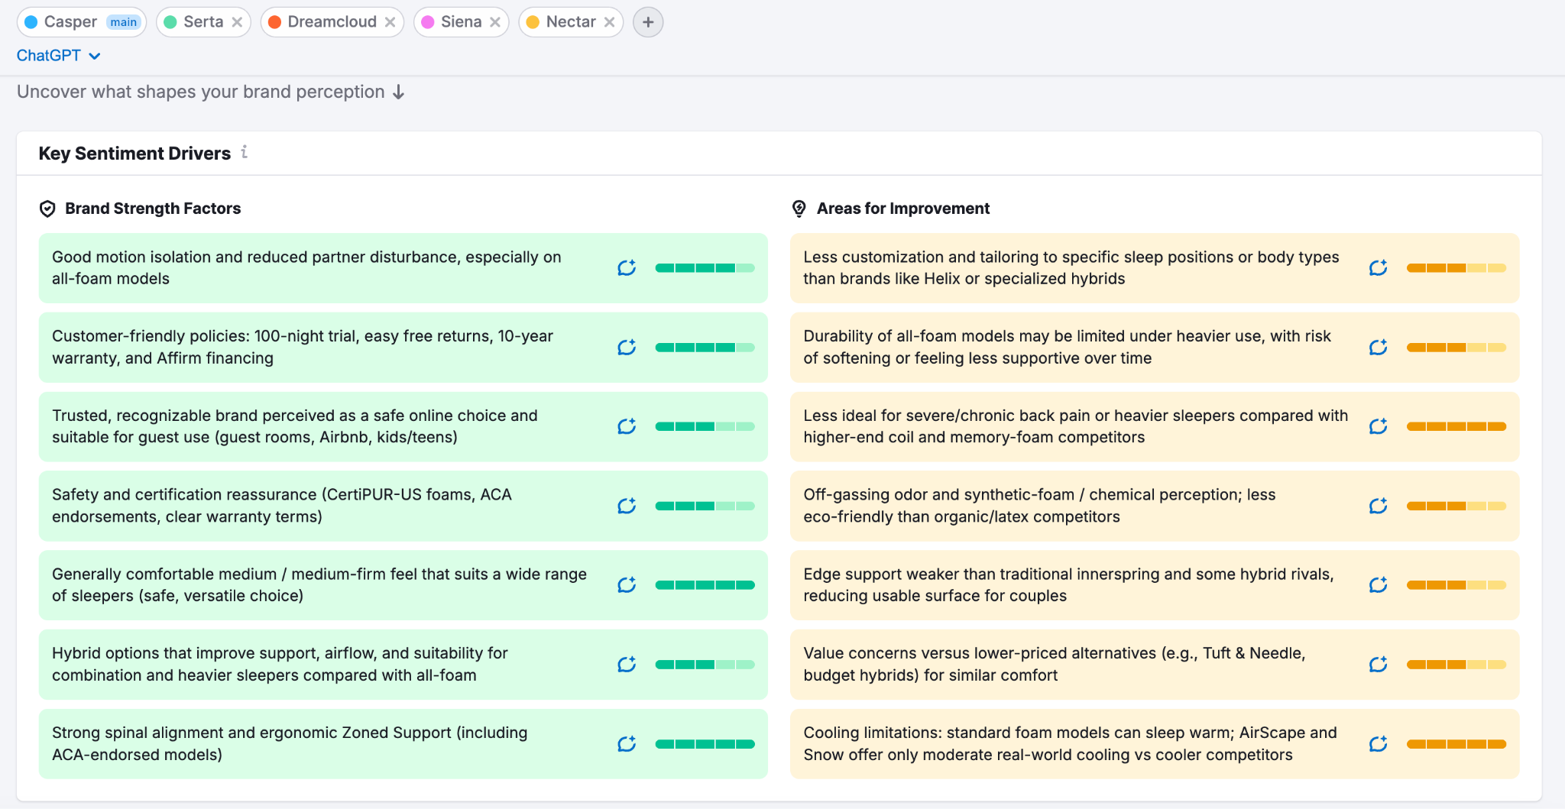Click AI icon on Cooling limitations row
The image size is (1565, 809).
point(1379,744)
